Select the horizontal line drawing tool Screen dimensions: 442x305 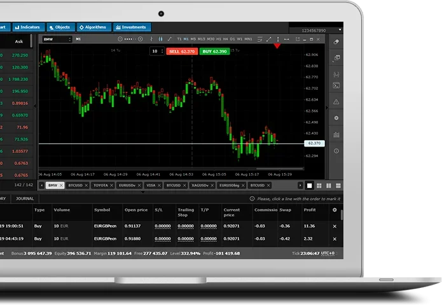pyautogui.click(x=287, y=39)
